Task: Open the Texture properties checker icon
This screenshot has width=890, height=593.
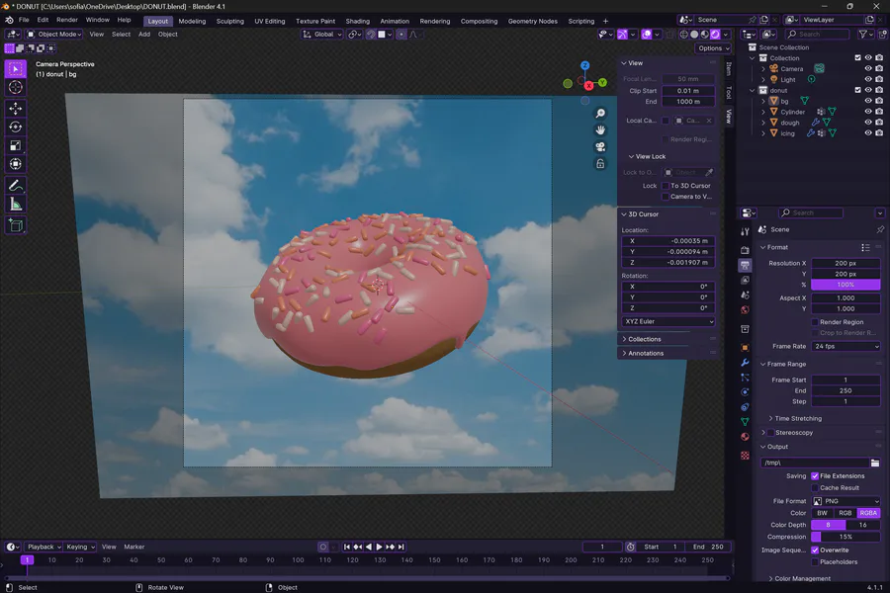Action: tap(745, 455)
